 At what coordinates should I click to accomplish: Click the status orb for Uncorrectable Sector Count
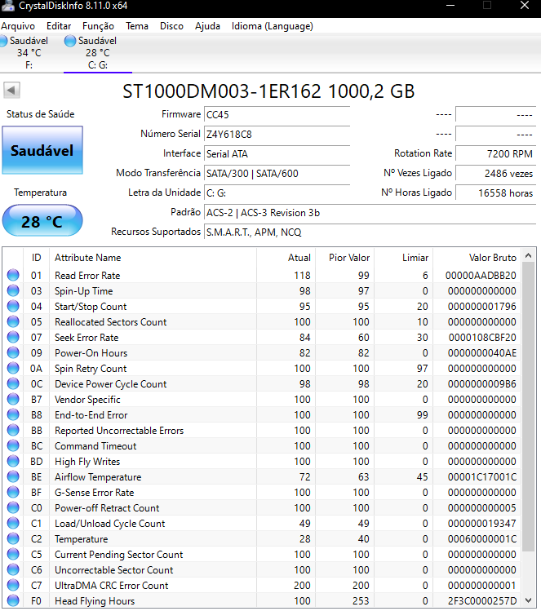pyautogui.click(x=13, y=569)
